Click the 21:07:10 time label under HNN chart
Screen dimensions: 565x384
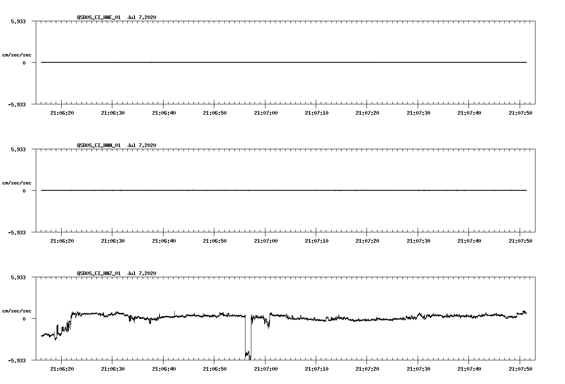[x=317, y=241]
